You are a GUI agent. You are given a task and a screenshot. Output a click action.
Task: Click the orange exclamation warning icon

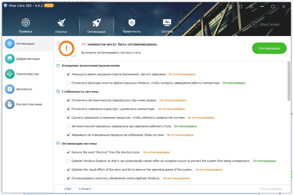click(x=66, y=48)
